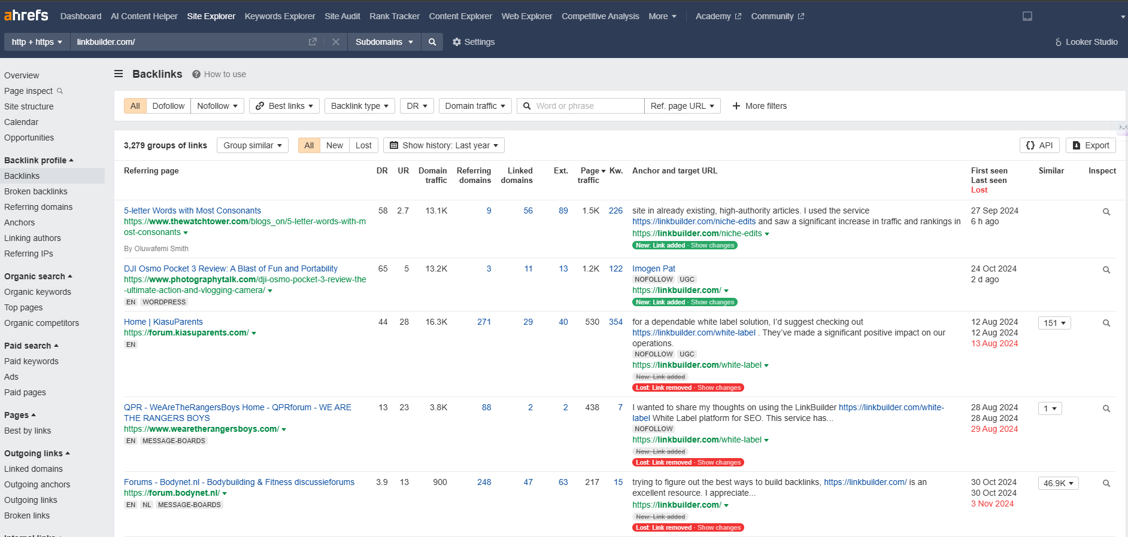The image size is (1128, 537).
Task: Click the 271 referring domains value
Action: click(484, 322)
